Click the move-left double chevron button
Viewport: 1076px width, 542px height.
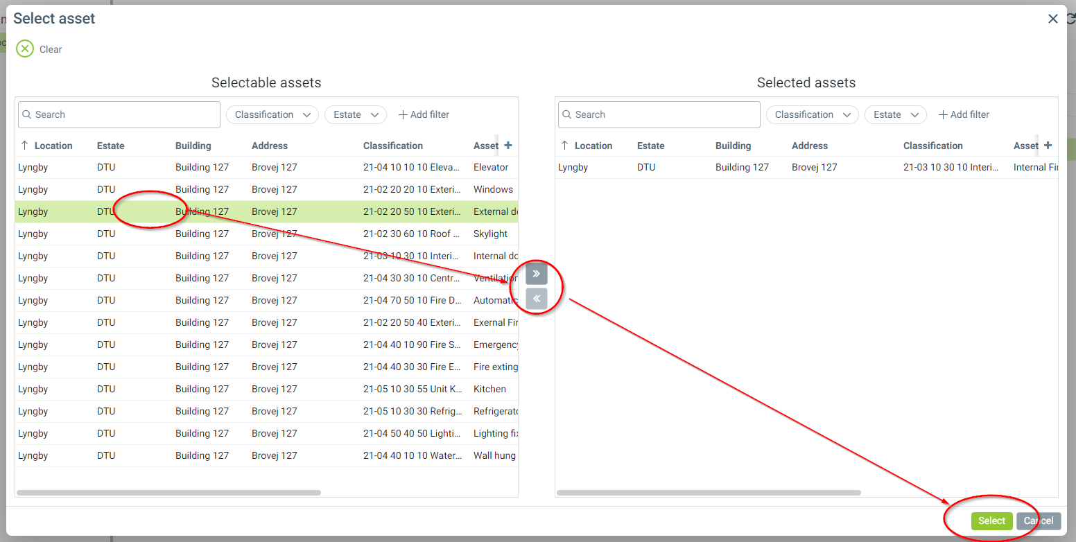536,299
